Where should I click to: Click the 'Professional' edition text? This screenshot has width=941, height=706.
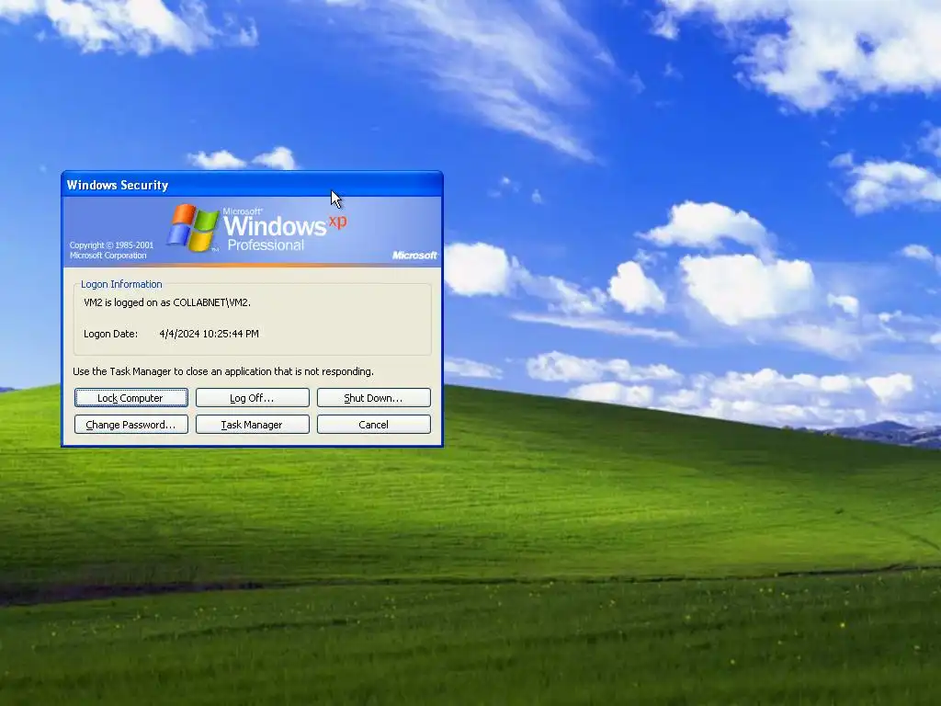click(x=266, y=245)
